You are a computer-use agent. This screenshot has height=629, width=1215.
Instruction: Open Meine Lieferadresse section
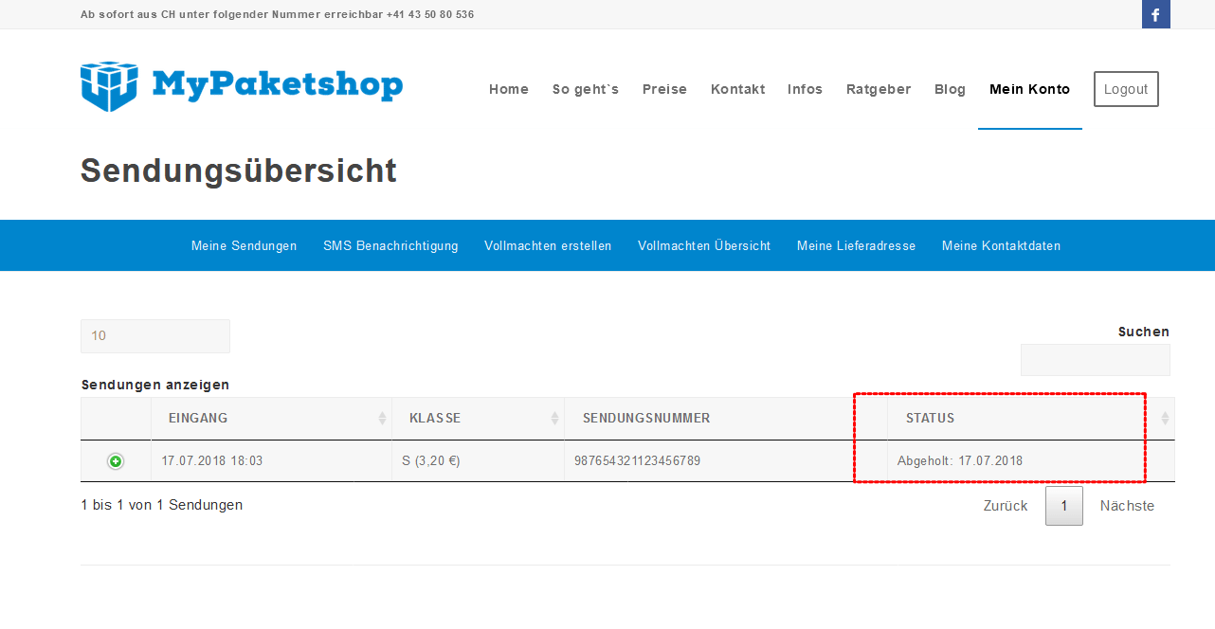coord(856,245)
